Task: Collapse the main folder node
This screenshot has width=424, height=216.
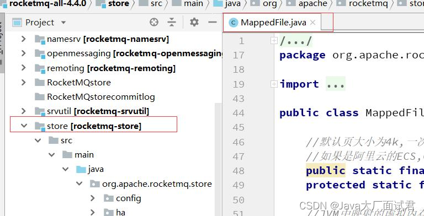Action: [51, 155]
